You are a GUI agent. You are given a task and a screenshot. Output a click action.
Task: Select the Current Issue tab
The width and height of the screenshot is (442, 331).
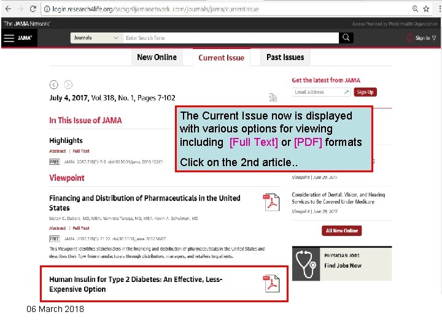click(221, 58)
